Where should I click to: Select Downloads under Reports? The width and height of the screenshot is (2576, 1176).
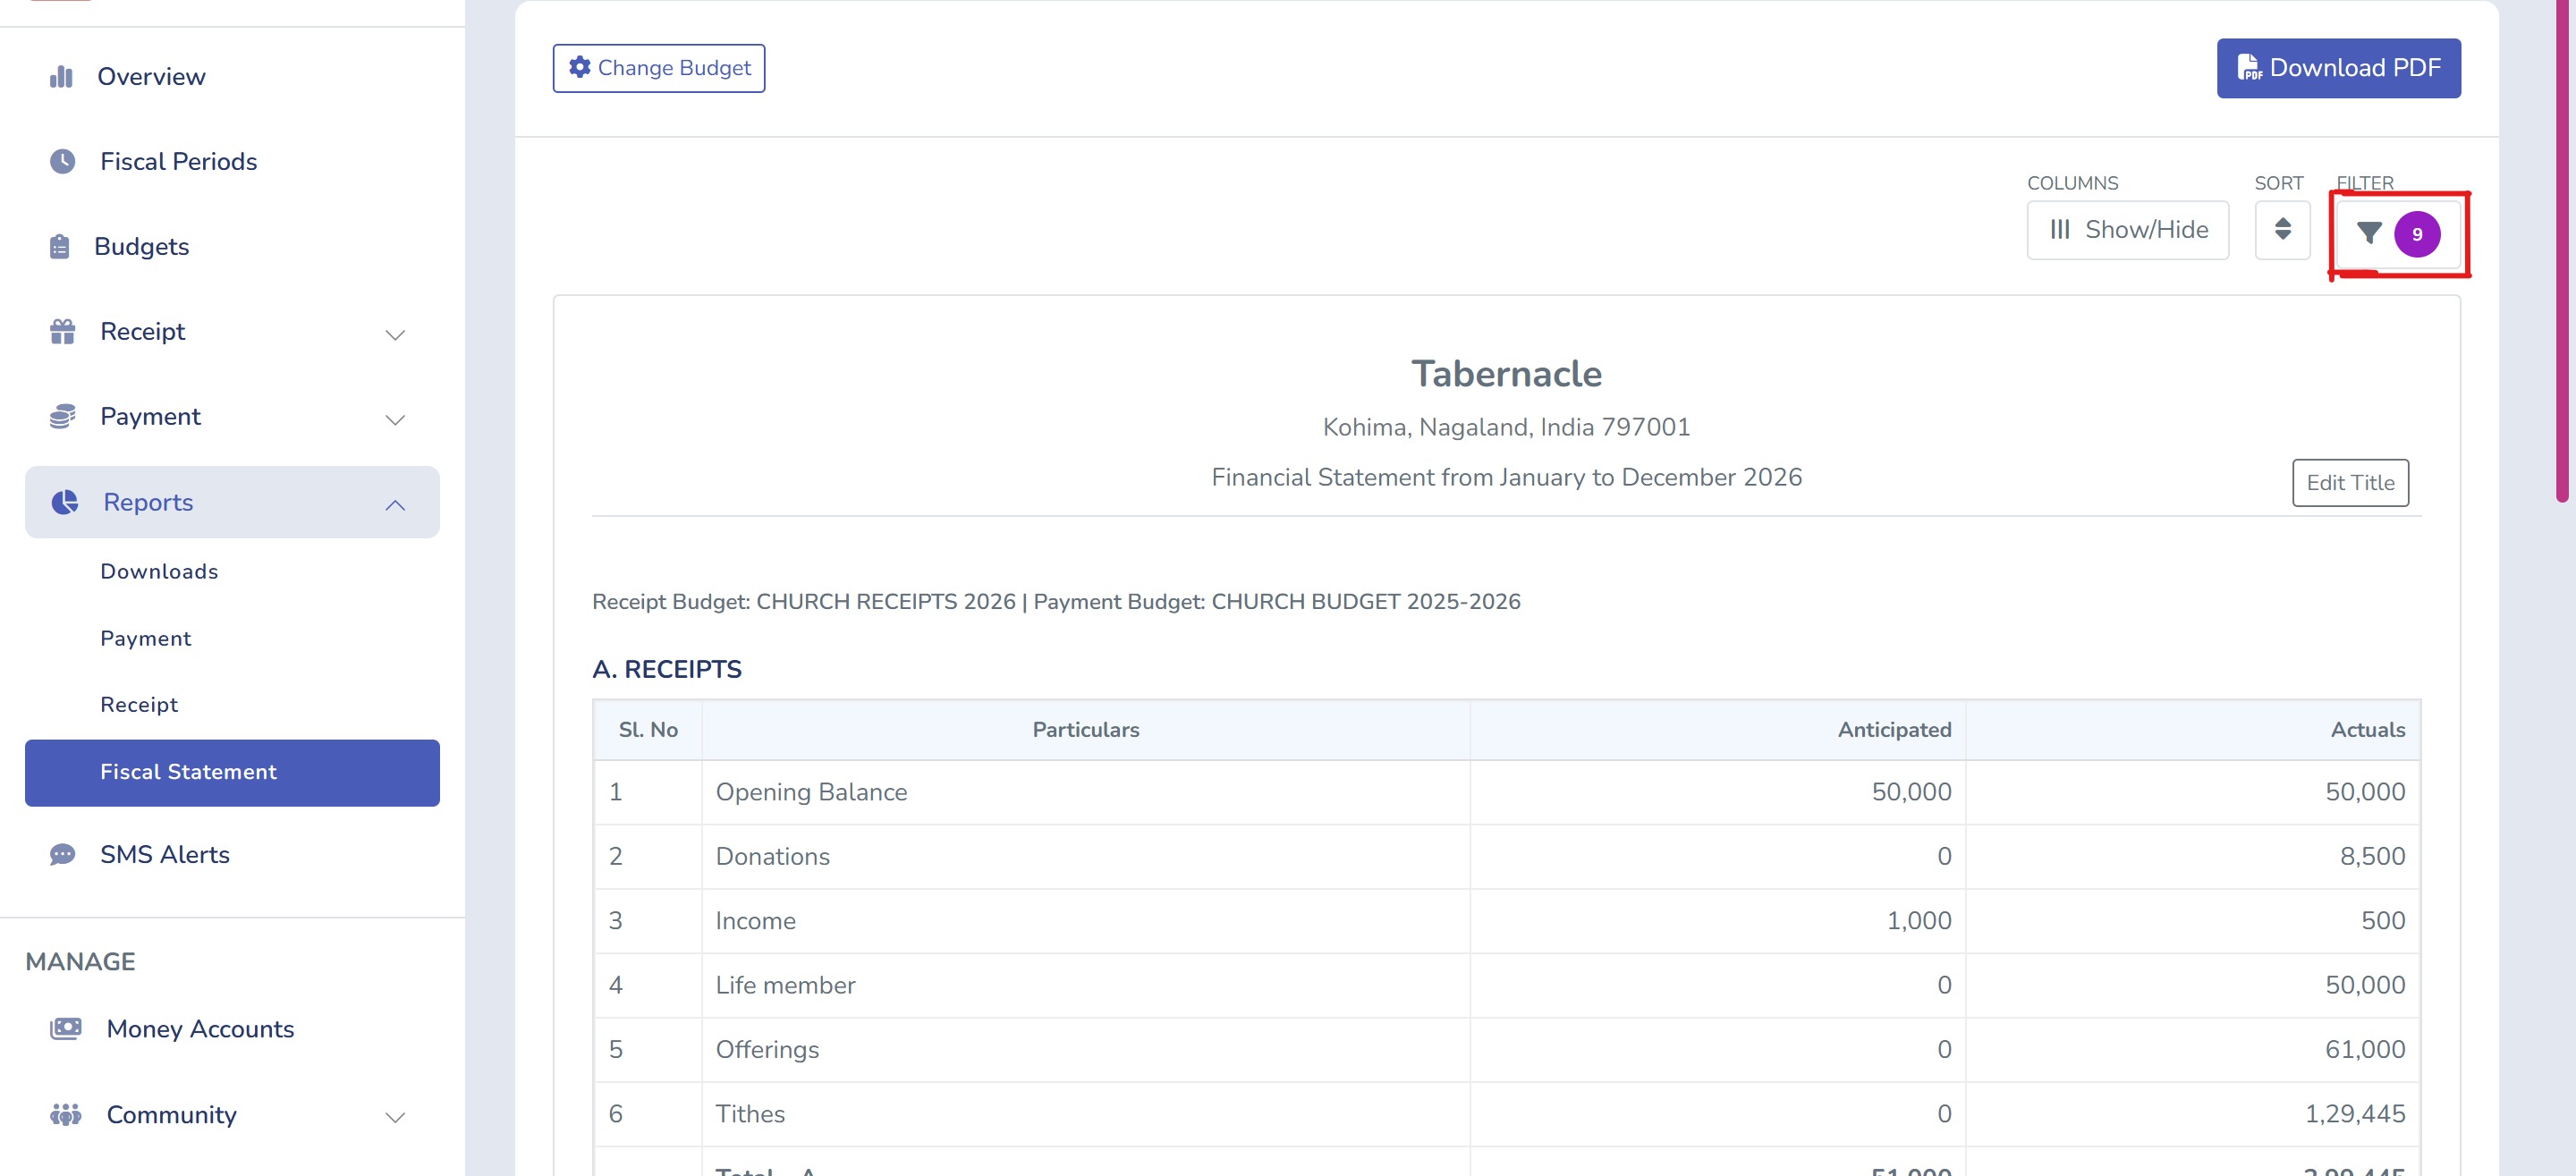click(x=159, y=571)
